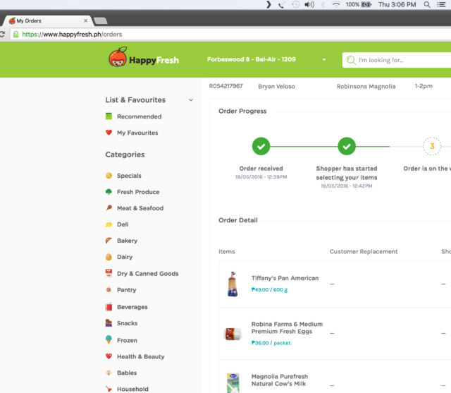Click the menu bar clock Thu 3:06 PM
This screenshot has width=451, height=393.
397,5
